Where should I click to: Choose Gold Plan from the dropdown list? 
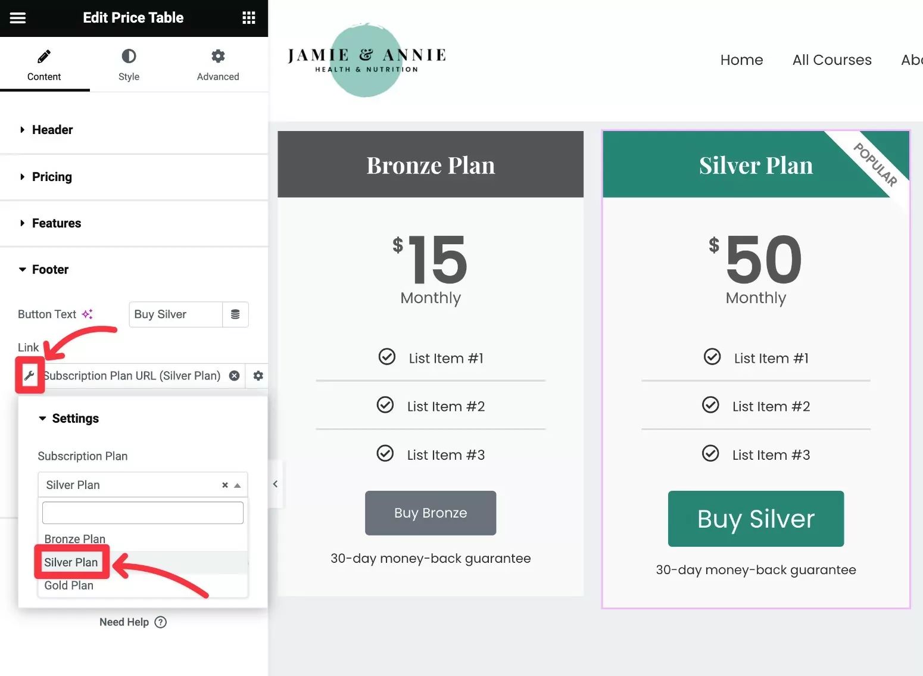pyautogui.click(x=69, y=585)
